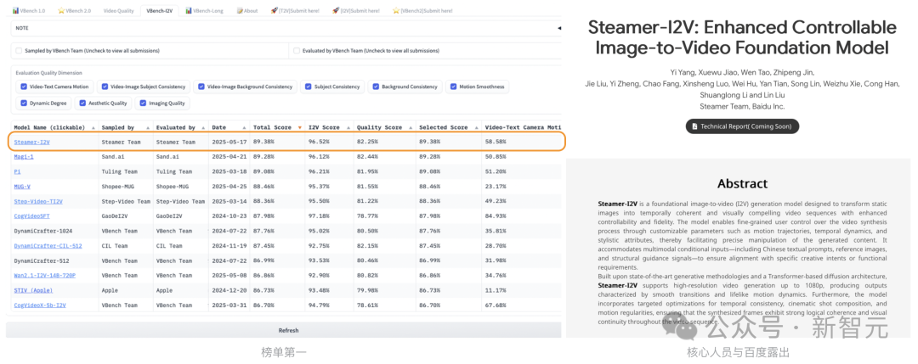The height and width of the screenshot is (364, 918).
Task: Click the I2V score 97.18% cell
Action: coord(319,216)
